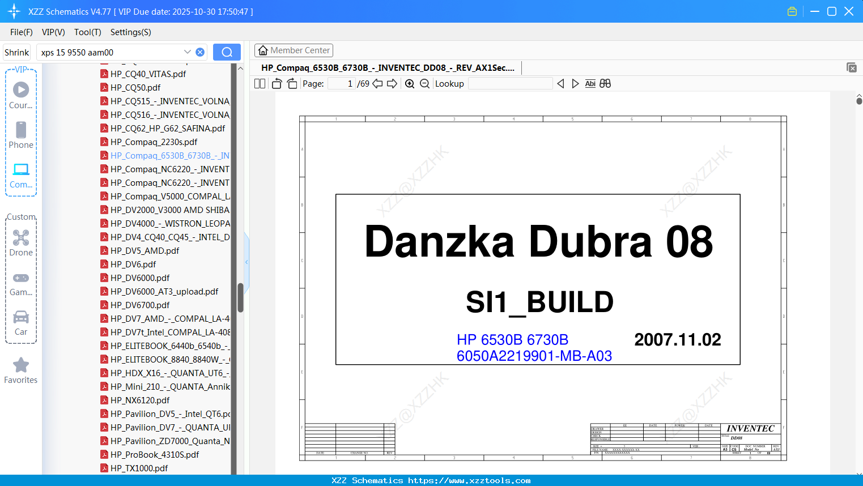
Task: Go to next page arrow
Action: point(392,84)
